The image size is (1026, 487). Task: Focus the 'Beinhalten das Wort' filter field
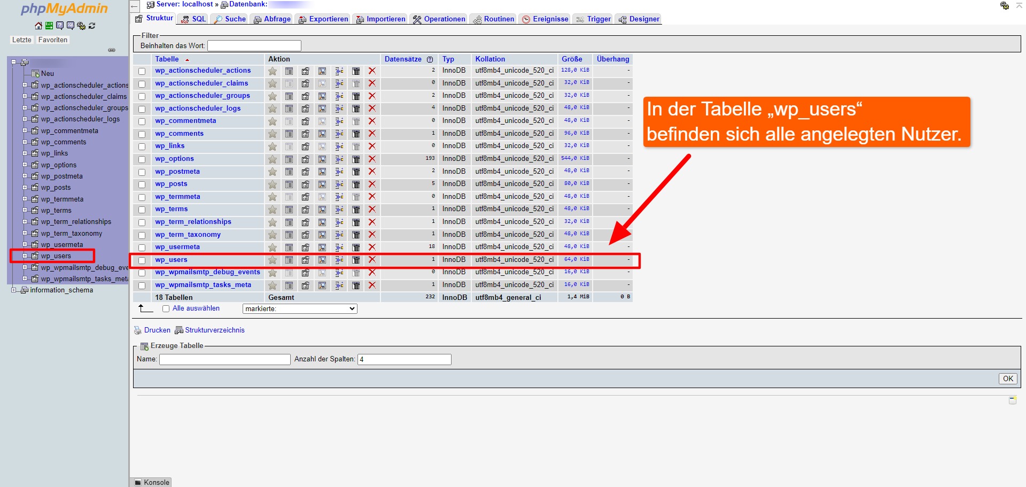(x=254, y=46)
